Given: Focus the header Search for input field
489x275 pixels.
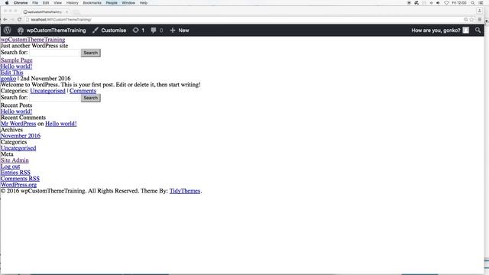Looking at the screenshot, I should (x=54, y=53).
